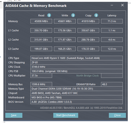Minimize the AIDA64 benchmark window
131x123 pixels.
(x=112, y=5)
